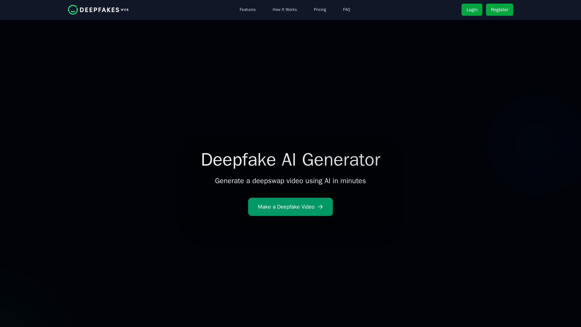Open the Features nav item
This screenshot has height=327, width=581.
click(248, 10)
